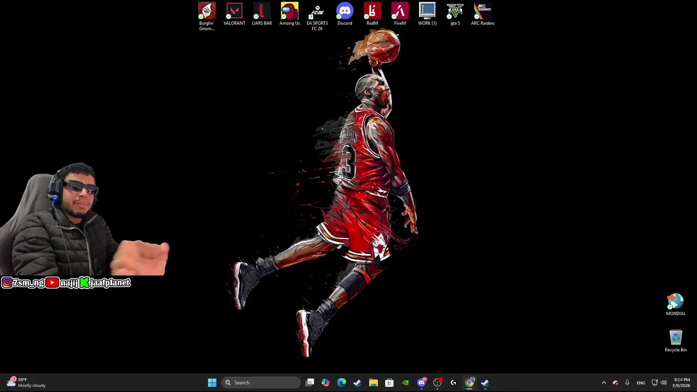
Task: Select the LIARS BAR desktop icon
Action: 262,14
